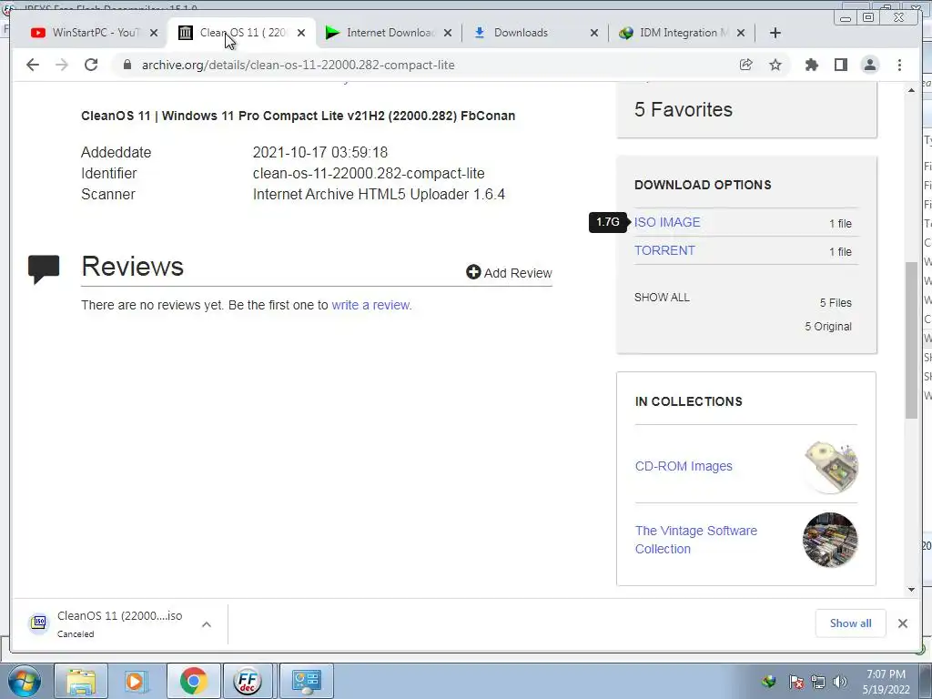Reload the archive.org page

pos(91,65)
